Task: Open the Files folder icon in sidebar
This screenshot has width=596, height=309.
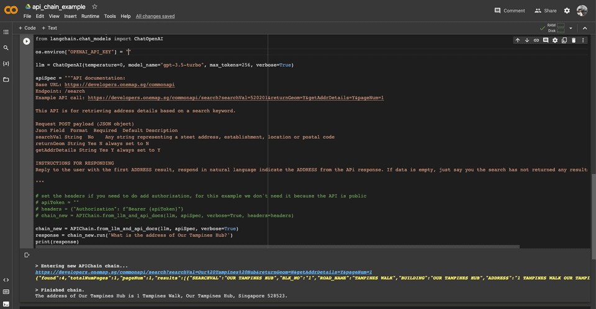Action: click(6, 80)
